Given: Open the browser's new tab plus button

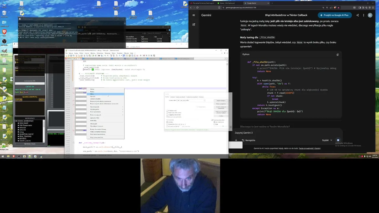Looking at the screenshot, I should [272, 3].
